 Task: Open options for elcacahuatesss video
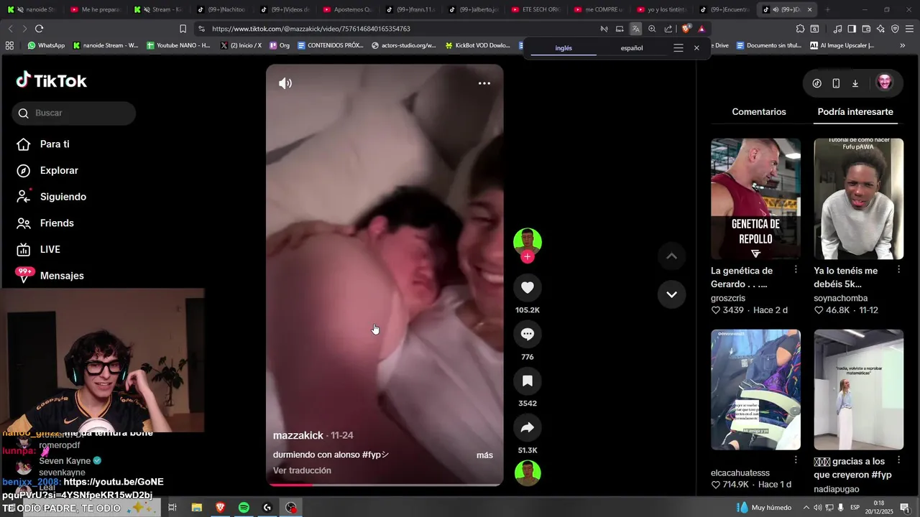(796, 460)
